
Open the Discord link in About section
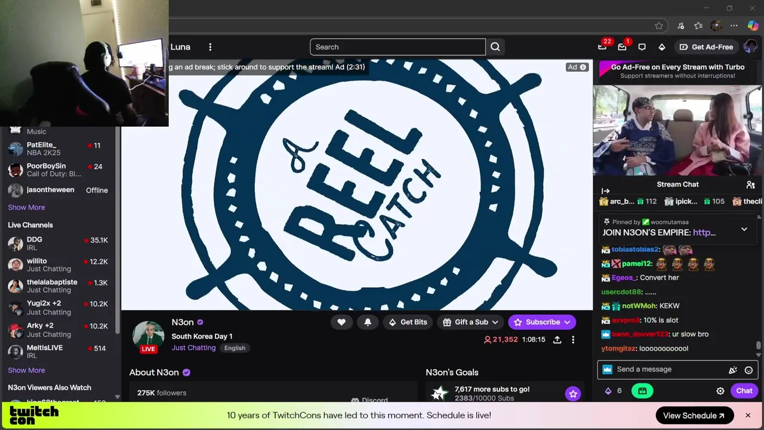click(x=370, y=401)
